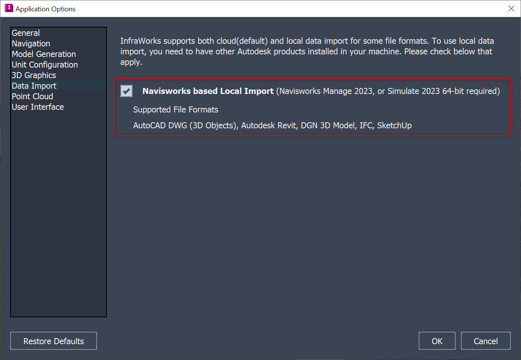Click the supported formats list text

click(x=272, y=125)
